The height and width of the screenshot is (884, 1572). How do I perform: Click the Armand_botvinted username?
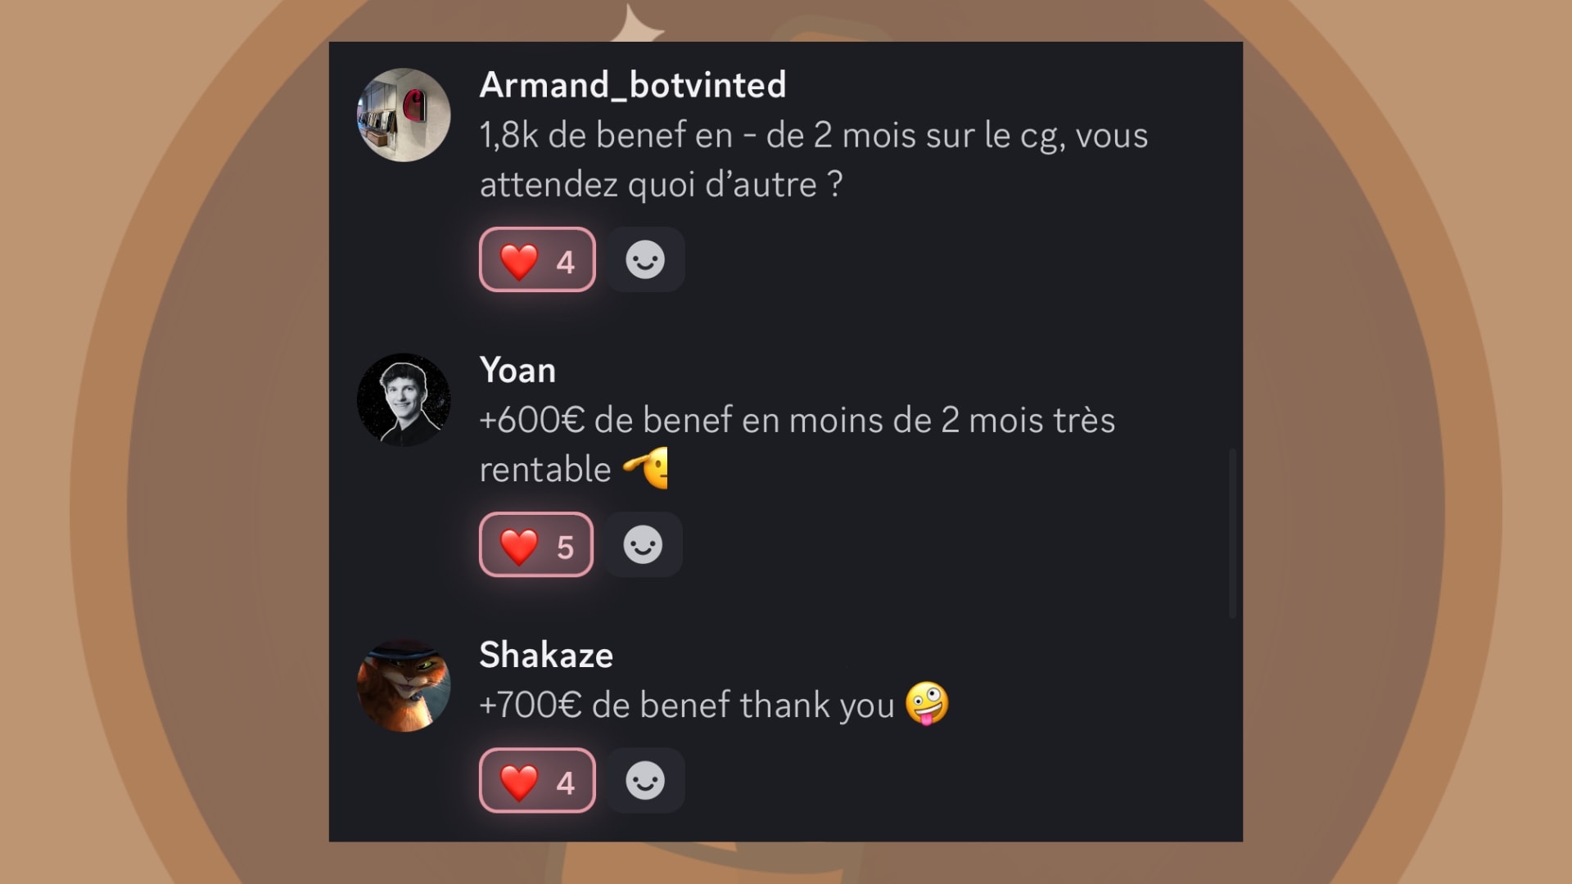click(x=632, y=85)
